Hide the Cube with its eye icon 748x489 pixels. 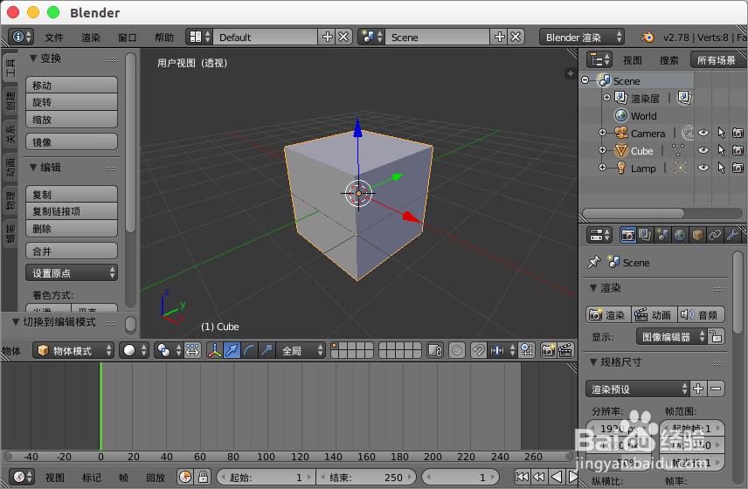click(703, 150)
